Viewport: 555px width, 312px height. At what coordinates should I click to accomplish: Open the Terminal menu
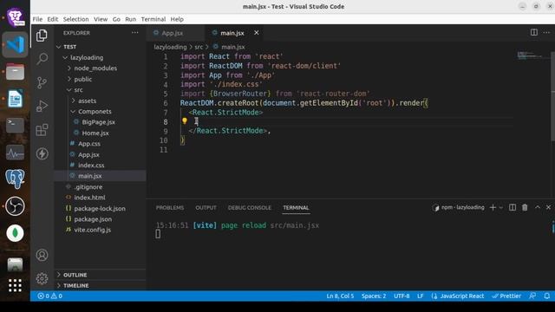tap(153, 19)
